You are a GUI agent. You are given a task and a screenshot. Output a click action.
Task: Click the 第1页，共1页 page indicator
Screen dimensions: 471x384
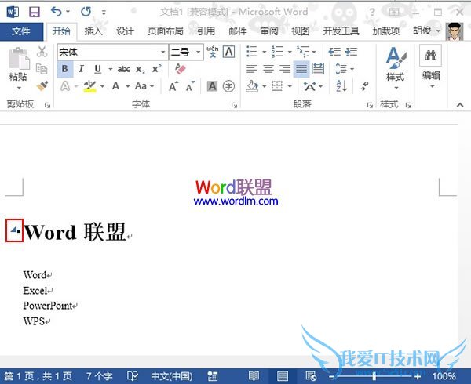[x=38, y=376]
